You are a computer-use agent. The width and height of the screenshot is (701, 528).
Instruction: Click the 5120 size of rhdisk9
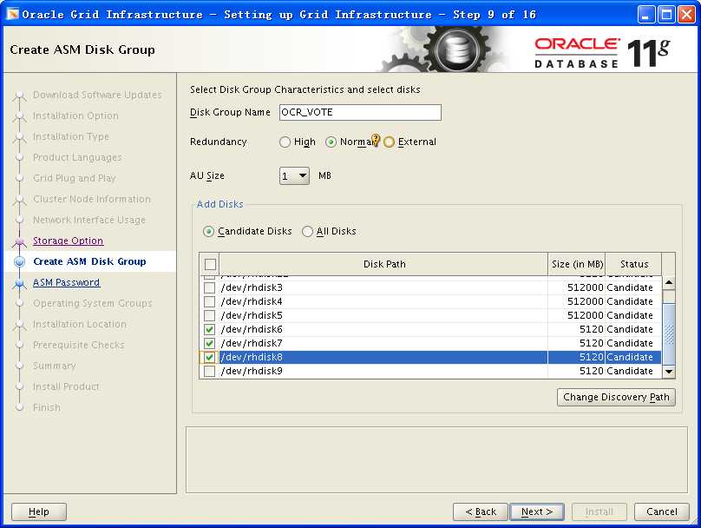click(592, 371)
